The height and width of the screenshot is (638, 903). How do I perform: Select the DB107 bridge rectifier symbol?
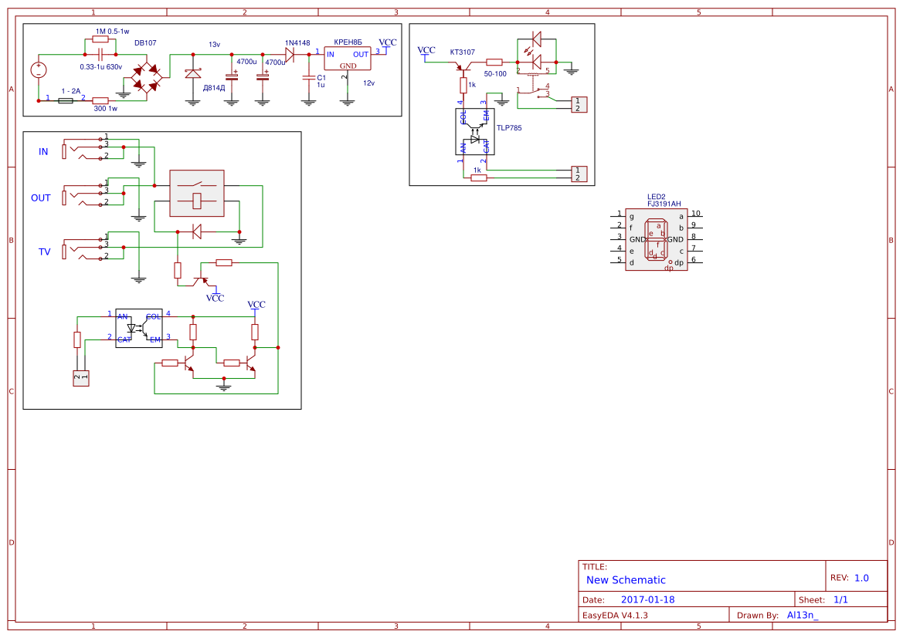coord(147,76)
